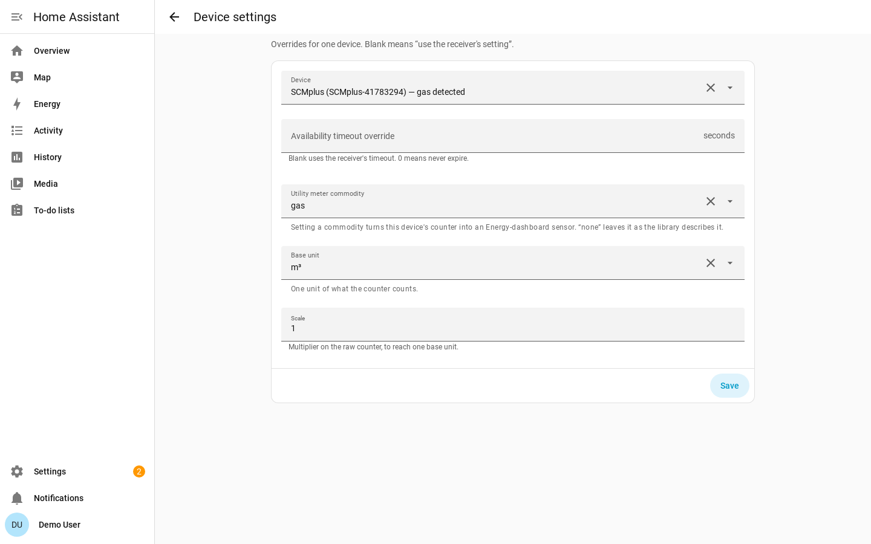Click 'Overrides for one device' description
The height and width of the screenshot is (544, 871).
click(393, 44)
